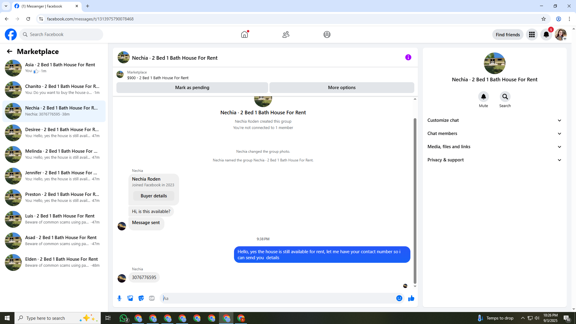The height and width of the screenshot is (324, 576).
Task: Select the Nechia rental conversation
Action: coord(54,111)
